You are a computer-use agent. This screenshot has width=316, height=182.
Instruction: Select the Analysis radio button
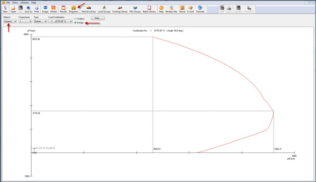pyautogui.click(x=75, y=19)
